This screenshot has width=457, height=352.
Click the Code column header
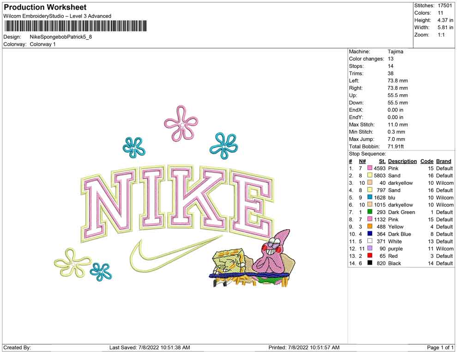tap(427, 161)
